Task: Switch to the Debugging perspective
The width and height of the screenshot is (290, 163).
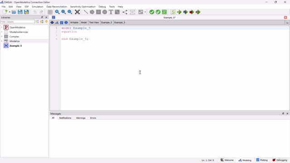Action: click(x=280, y=160)
